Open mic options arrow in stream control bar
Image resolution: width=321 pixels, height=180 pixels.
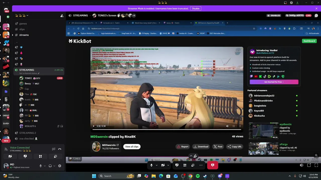pyautogui.click(x=157, y=165)
